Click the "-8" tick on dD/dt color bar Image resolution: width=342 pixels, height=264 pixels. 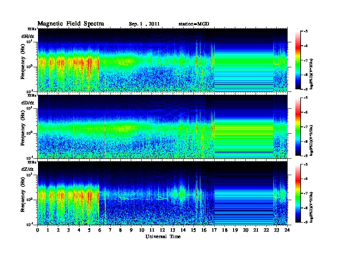point(306,141)
